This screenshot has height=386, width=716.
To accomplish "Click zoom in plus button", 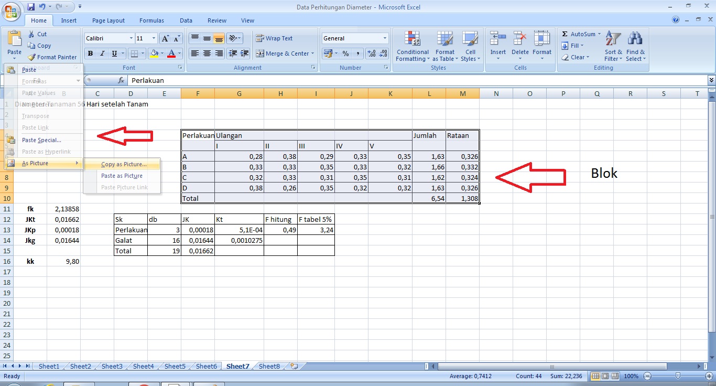I will tap(709, 377).
